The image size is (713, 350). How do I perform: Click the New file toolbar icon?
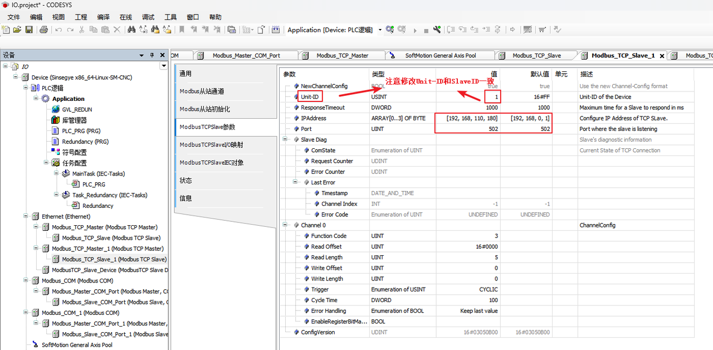[6, 30]
